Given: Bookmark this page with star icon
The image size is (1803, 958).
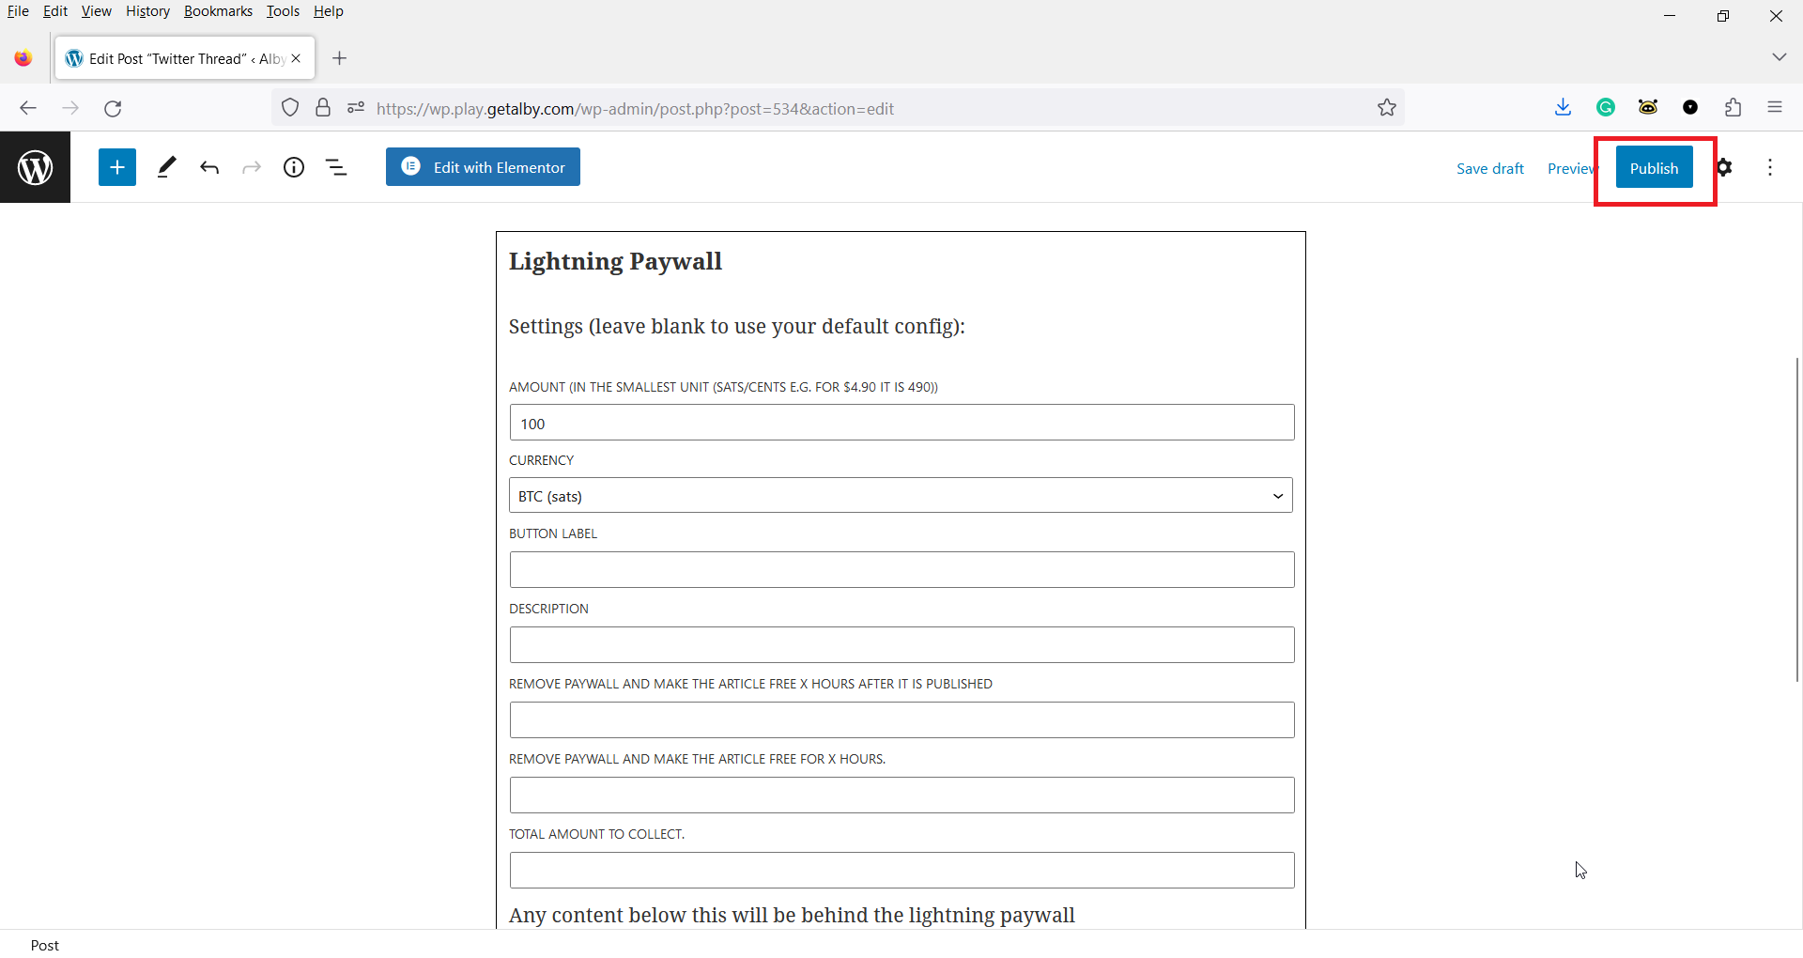Looking at the screenshot, I should (x=1387, y=108).
